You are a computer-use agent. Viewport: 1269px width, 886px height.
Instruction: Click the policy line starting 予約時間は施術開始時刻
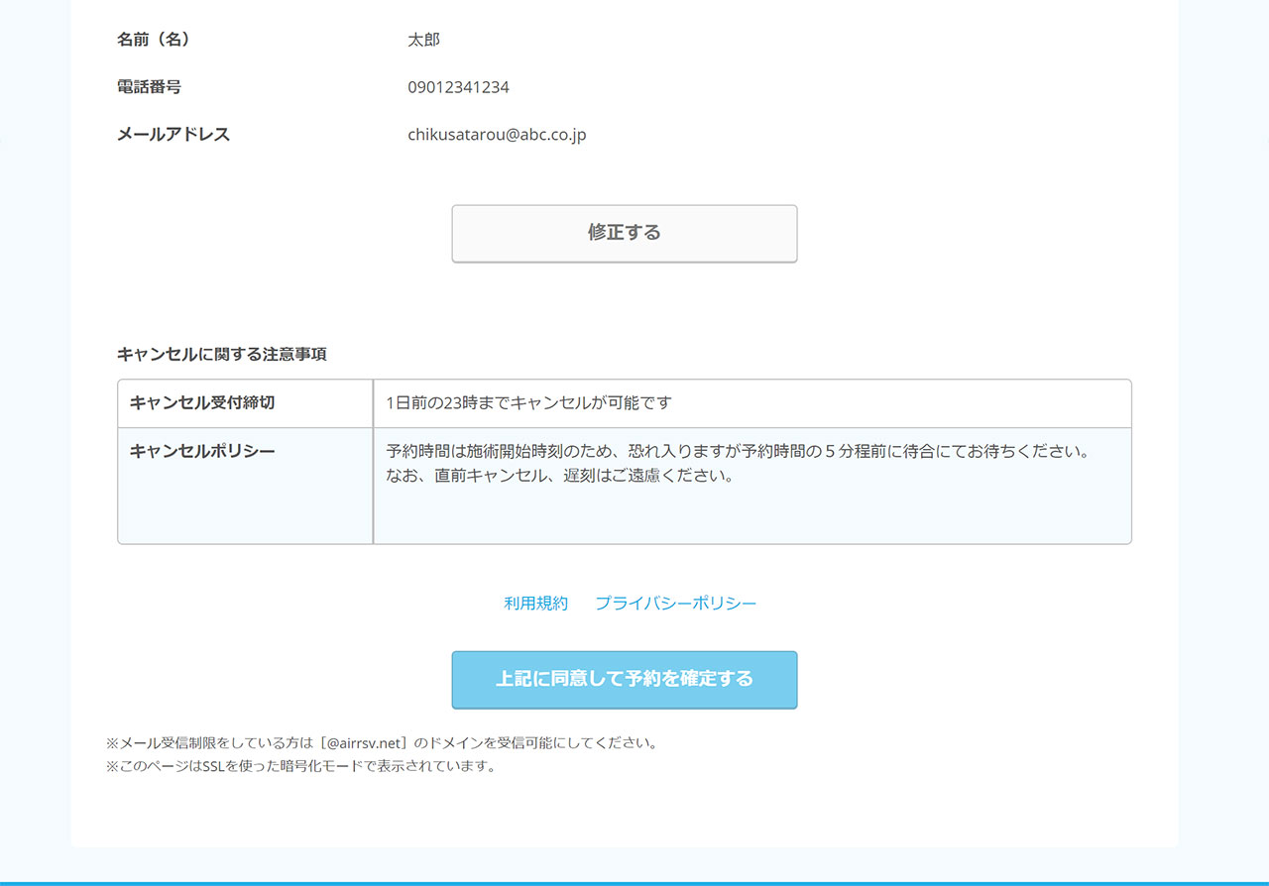(x=738, y=451)
